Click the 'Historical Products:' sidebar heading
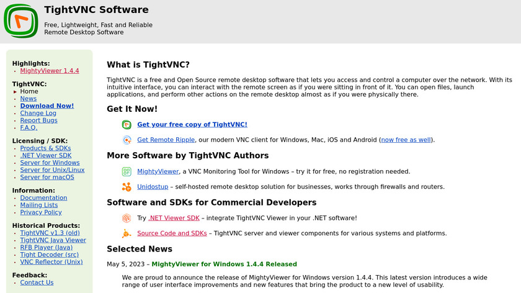Screen dimensions: 521x293 click(46, 226)
